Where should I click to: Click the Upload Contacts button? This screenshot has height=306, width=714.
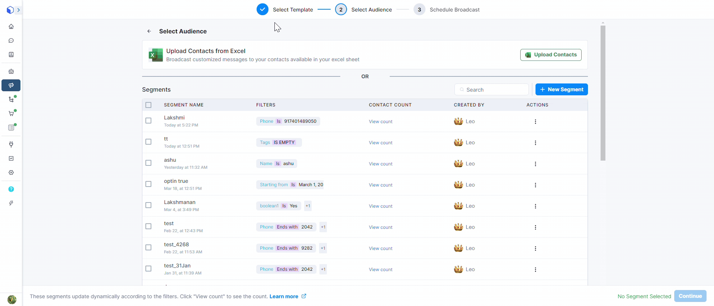tap(551, 55)
